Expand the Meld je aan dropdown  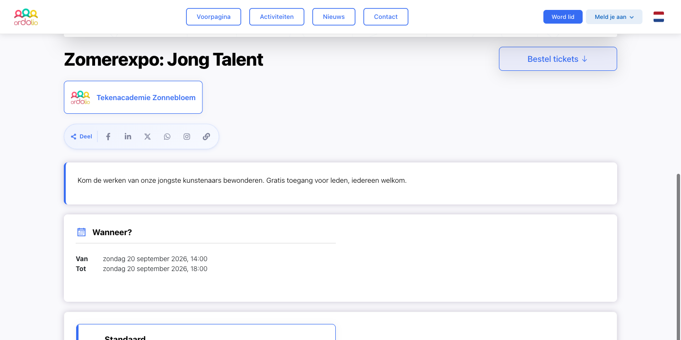tap(614, 17)
